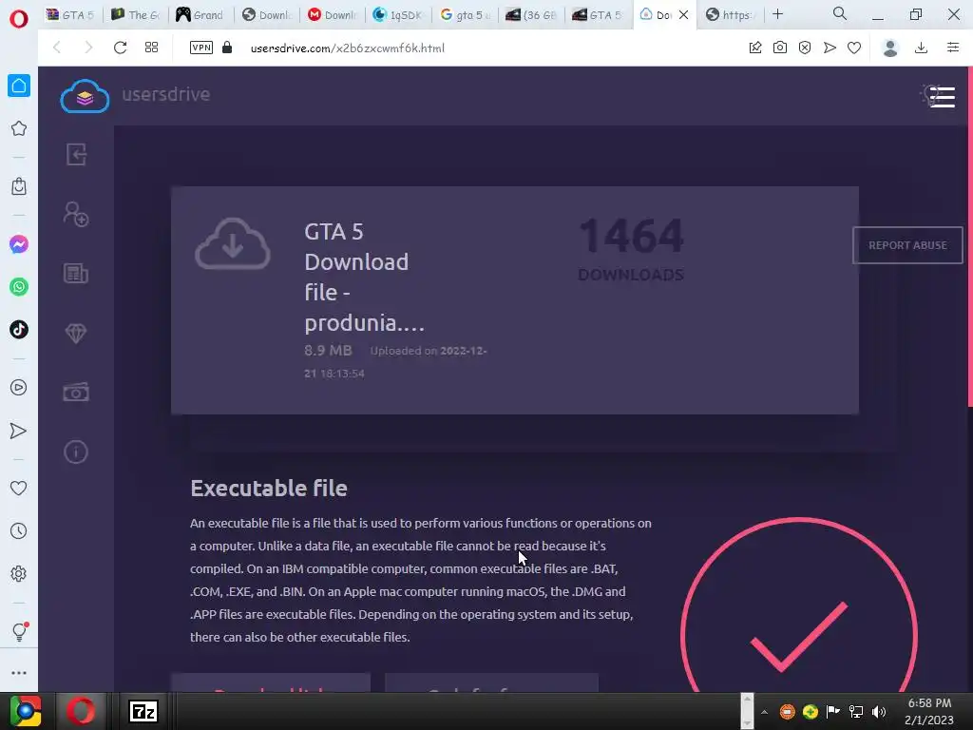
Task: Open Chrome from the Windows taskbar
Action: (26, 711)
